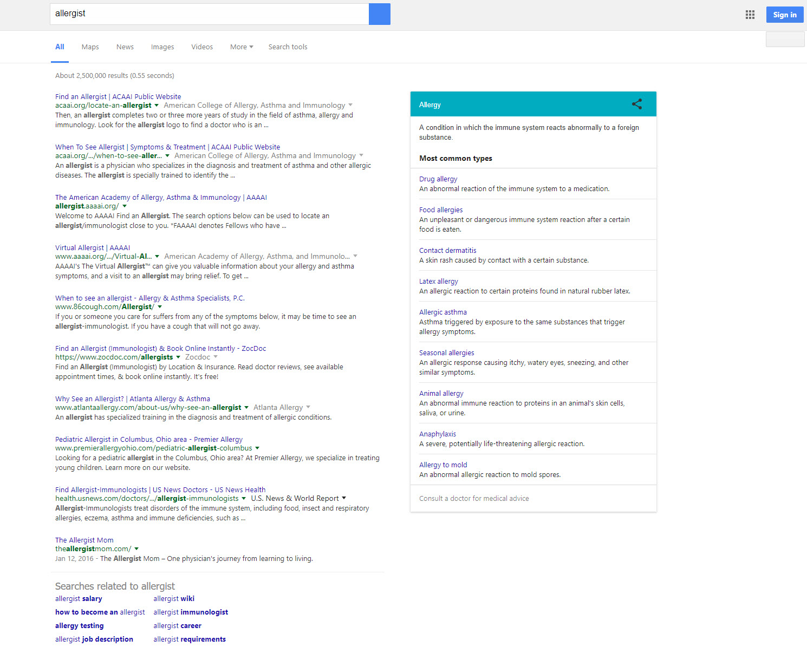Open the Anaphylaxis link
Viewport: 807px width, 653px height.
coord(437,434)
